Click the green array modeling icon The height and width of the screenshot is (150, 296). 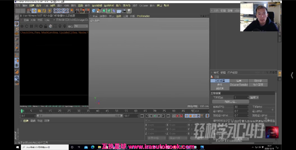[109, 11]
